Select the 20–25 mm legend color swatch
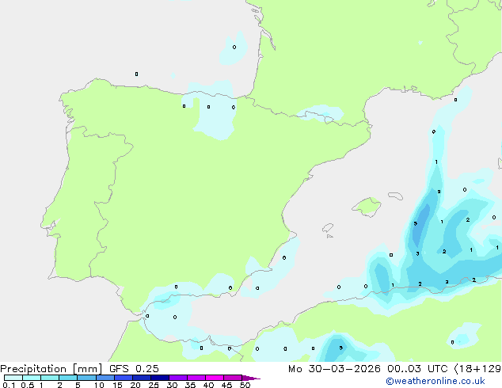Screen dimensions: 502x388 (142, 378)
